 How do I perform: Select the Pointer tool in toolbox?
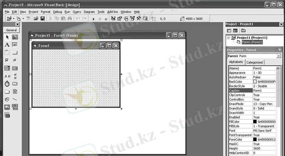point(7,37)
